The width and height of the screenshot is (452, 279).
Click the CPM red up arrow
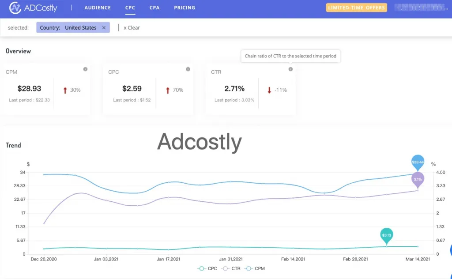(65, 90)
